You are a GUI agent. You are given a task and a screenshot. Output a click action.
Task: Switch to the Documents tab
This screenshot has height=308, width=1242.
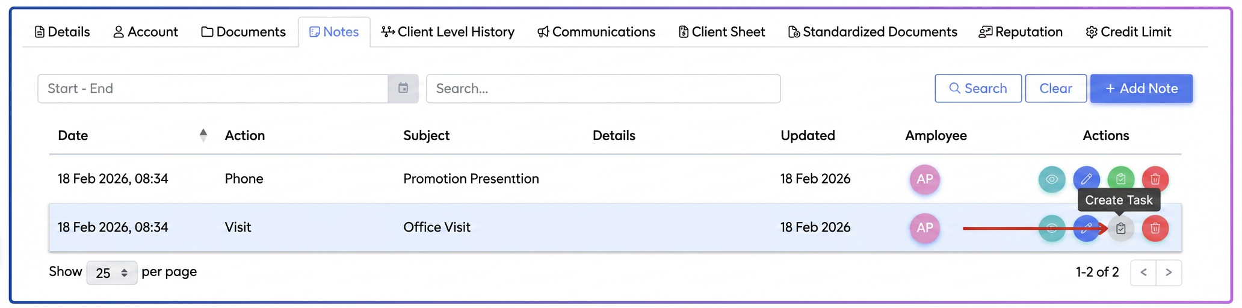coord(243,32)
